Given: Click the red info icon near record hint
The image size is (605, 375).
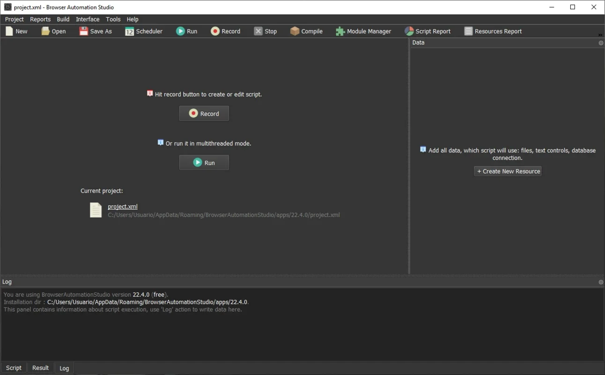Looking at the screenshot, I should pos(150,93).
